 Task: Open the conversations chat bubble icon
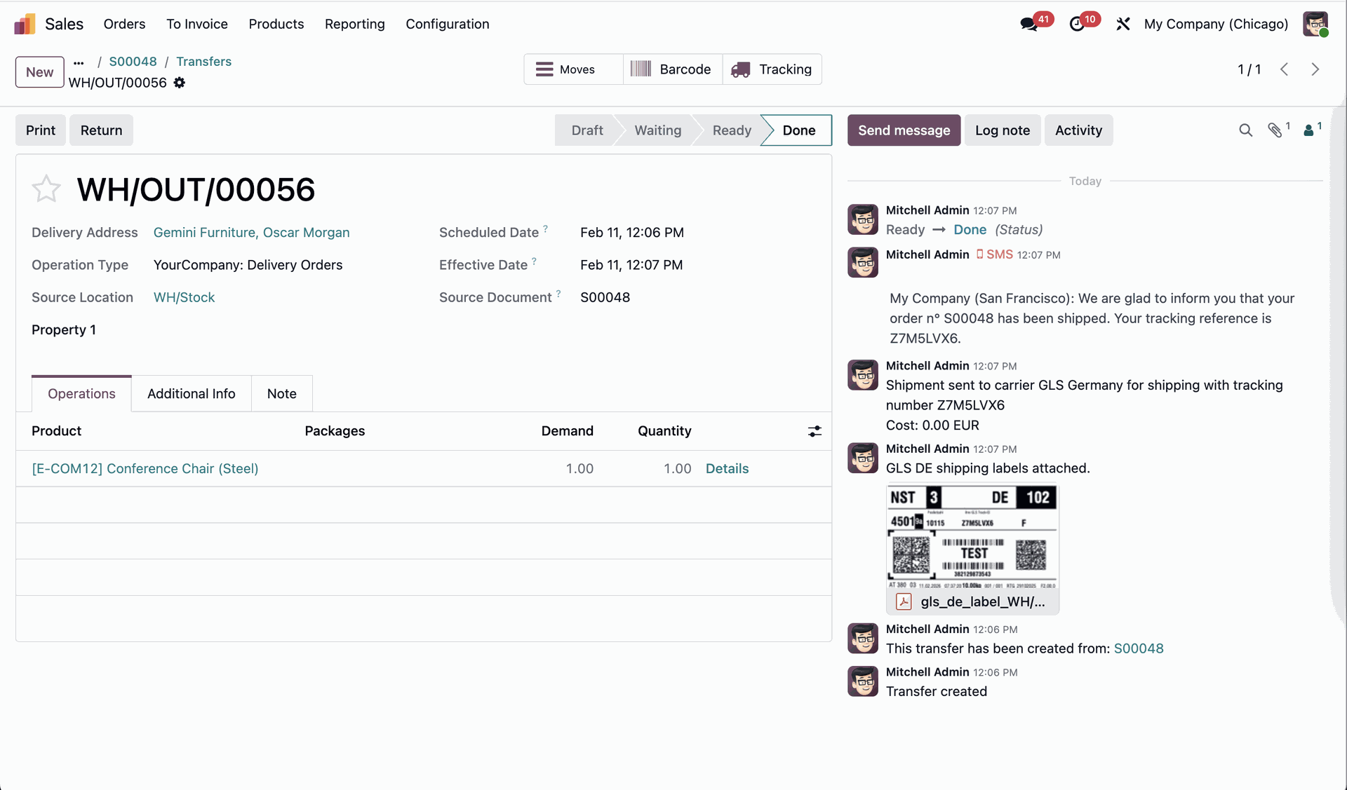click(x=1028, y=24)
